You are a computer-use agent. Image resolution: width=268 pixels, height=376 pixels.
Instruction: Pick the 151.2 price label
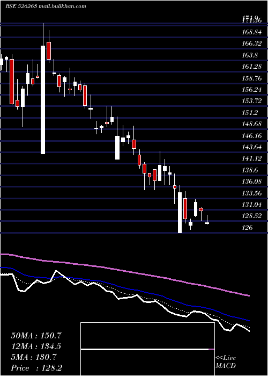[250, 112]
